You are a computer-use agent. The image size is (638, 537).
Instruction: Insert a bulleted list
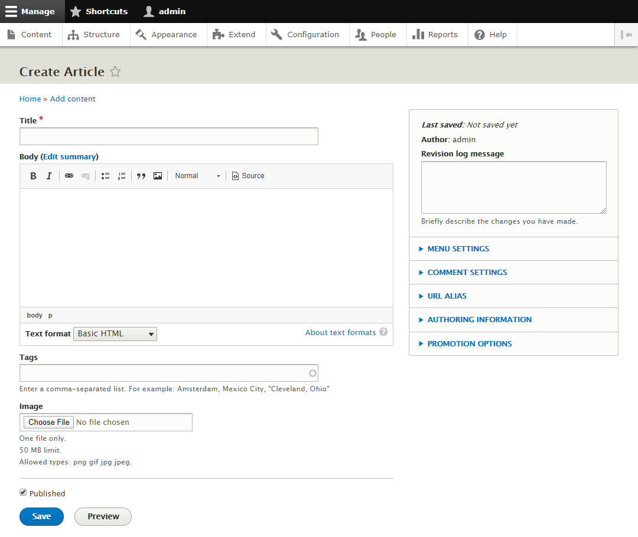pos(105,176)
